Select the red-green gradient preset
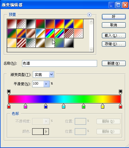 pyautogui.click(x=40, y=24)
